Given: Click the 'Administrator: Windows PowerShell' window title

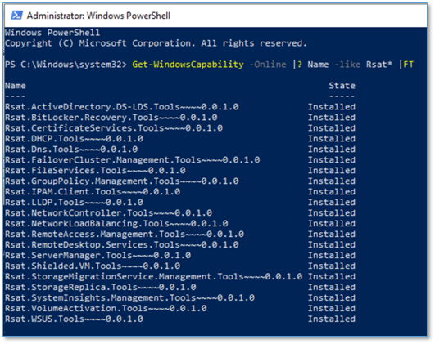Looking at the screenshot, I should [98, 16].
